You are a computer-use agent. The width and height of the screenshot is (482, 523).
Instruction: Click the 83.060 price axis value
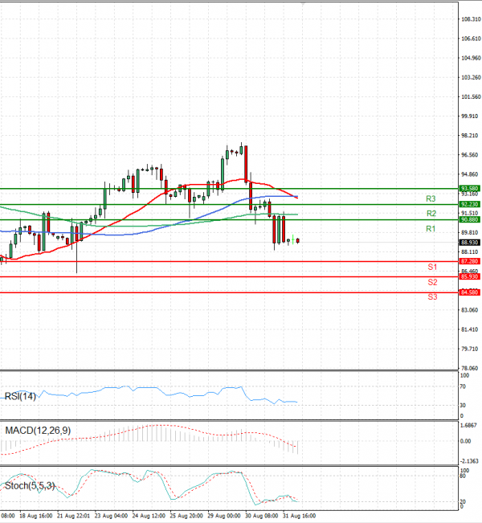(470, 310)
